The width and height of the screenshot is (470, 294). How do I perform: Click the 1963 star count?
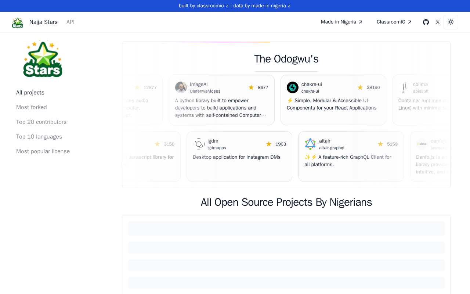[x=281, y=144]
